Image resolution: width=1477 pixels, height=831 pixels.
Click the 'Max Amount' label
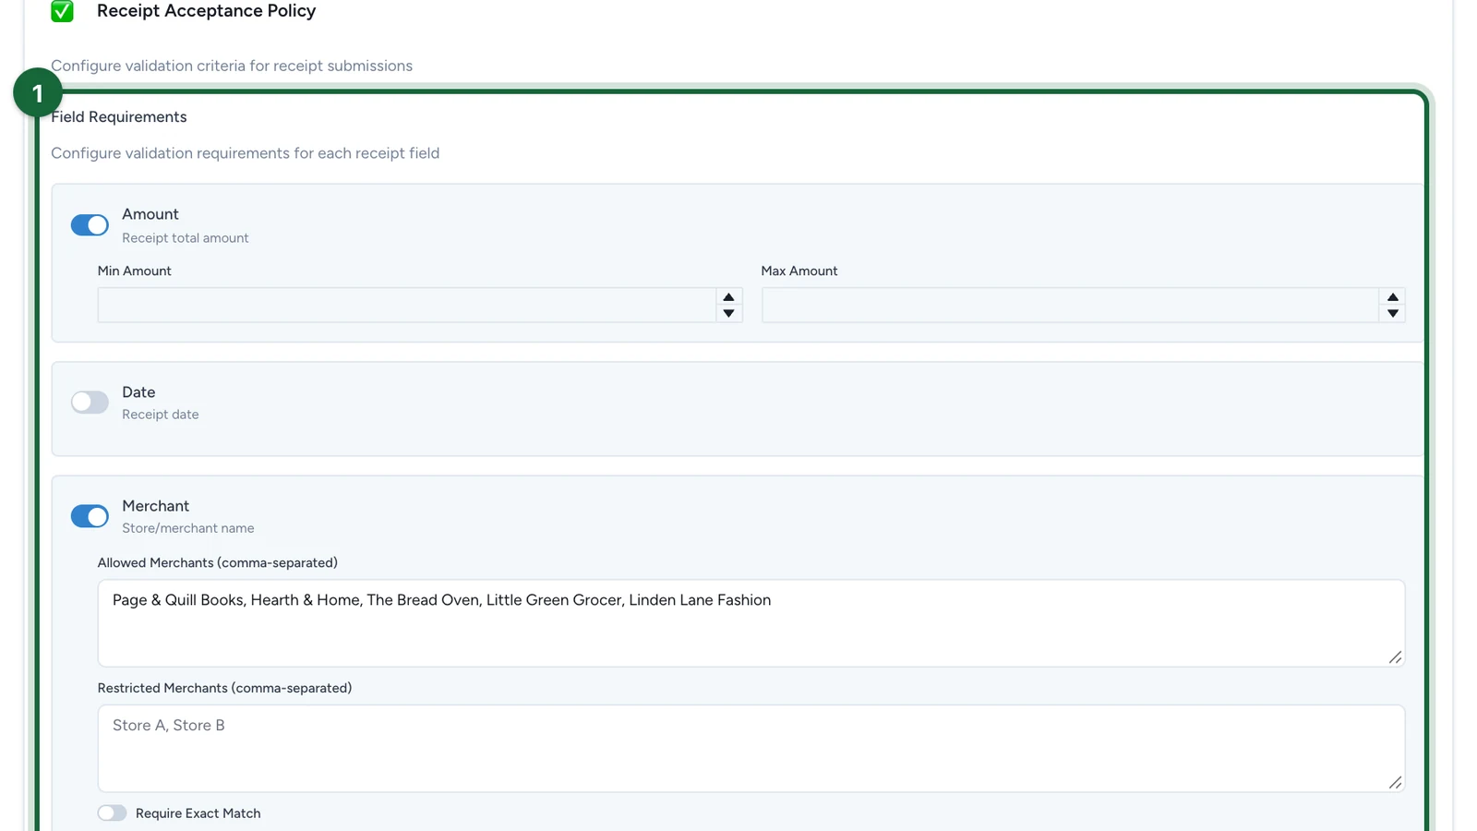(x=799, y=271)
